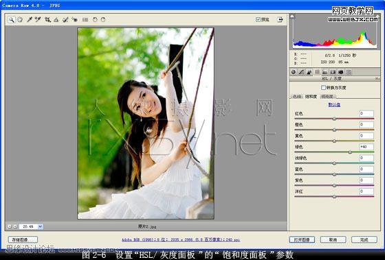Focus the 绿色 value field showing +40
The height and width of the screenshot is (260, 385).
366,147
